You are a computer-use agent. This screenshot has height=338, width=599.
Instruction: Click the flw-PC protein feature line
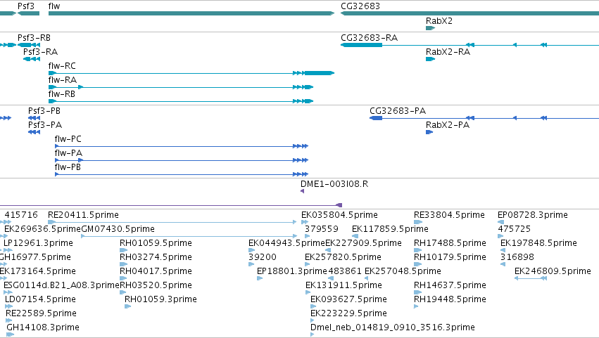point(182,146)
